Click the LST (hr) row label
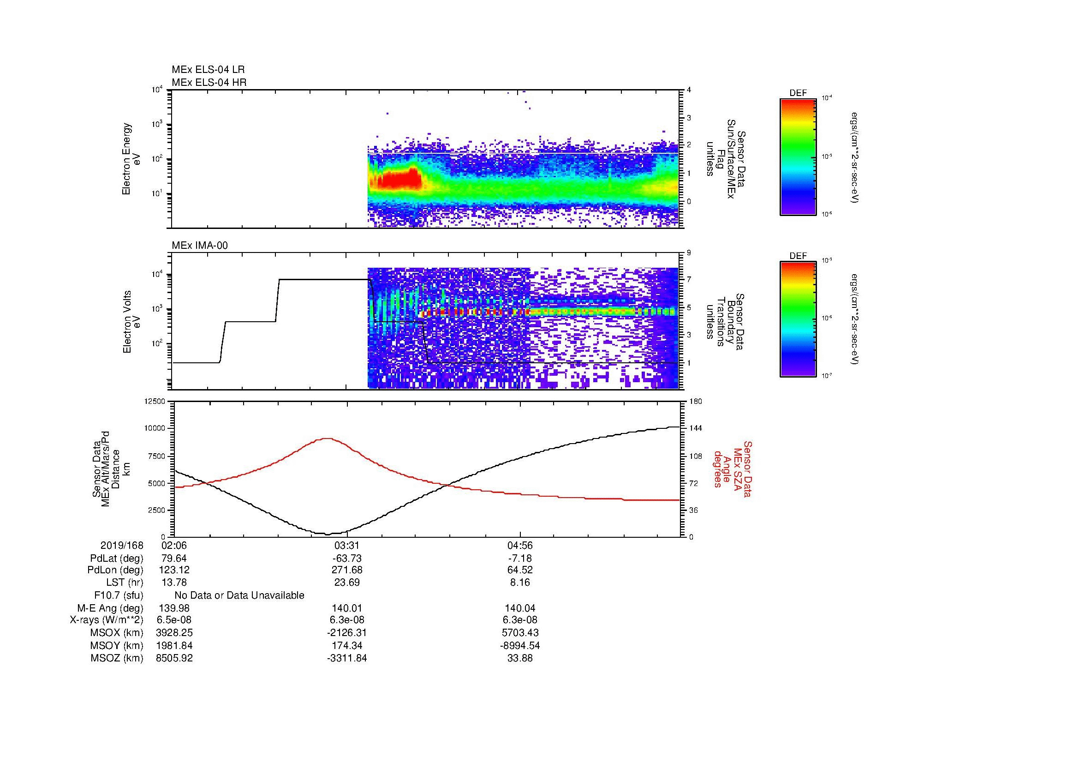Screen dimensions: 1079x763 click(125, 583)
